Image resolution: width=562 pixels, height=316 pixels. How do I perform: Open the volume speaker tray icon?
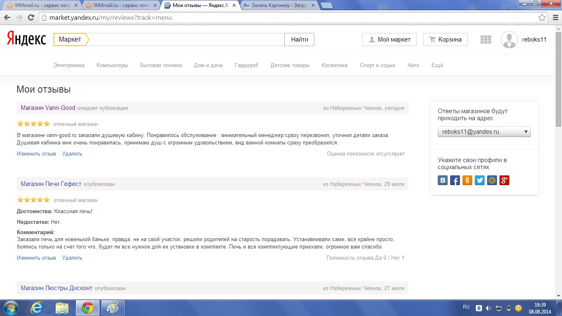488,308
